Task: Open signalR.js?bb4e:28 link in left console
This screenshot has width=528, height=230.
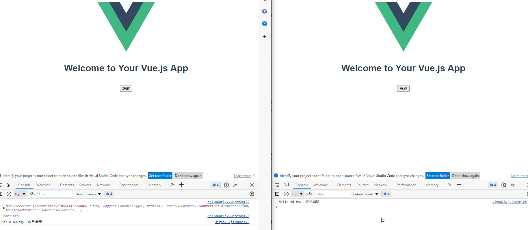Action: click(232, 222)
